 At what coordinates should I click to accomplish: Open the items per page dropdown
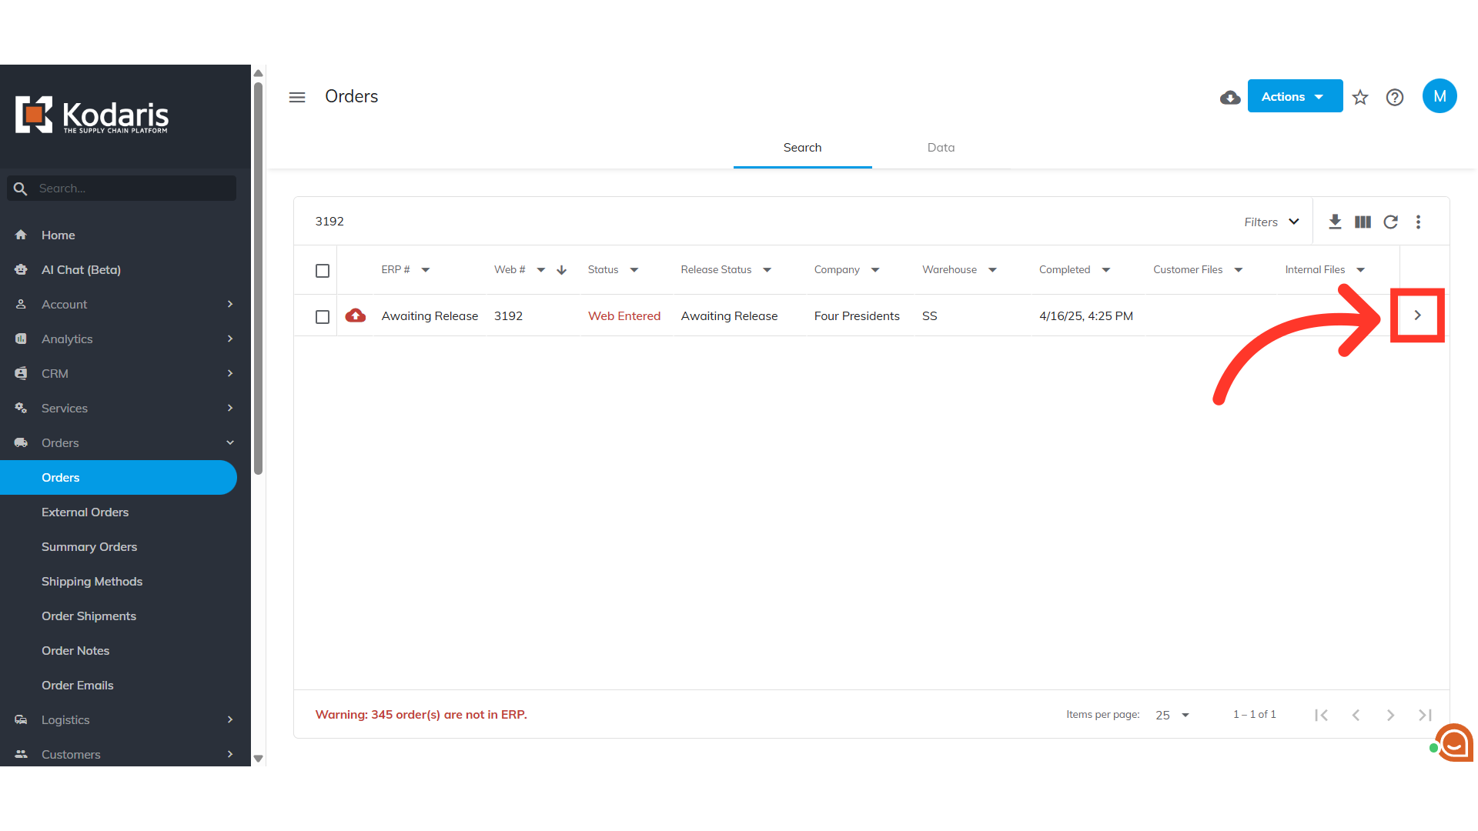[x=1172, y=715]
